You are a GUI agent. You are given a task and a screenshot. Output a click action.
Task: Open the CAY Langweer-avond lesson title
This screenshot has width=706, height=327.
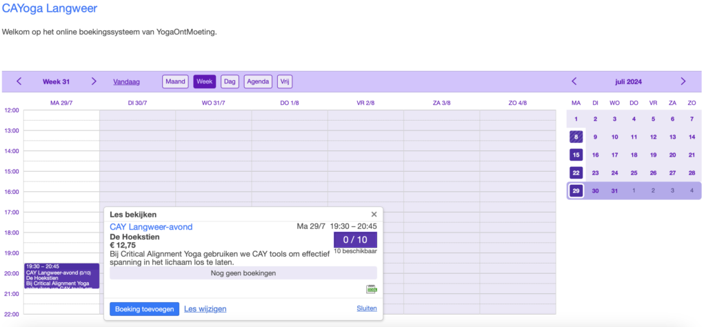pyautogui.click(x=151, y=227)
